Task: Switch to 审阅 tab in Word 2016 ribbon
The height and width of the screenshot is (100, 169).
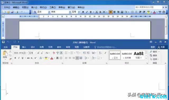Action: click(68, 47)
